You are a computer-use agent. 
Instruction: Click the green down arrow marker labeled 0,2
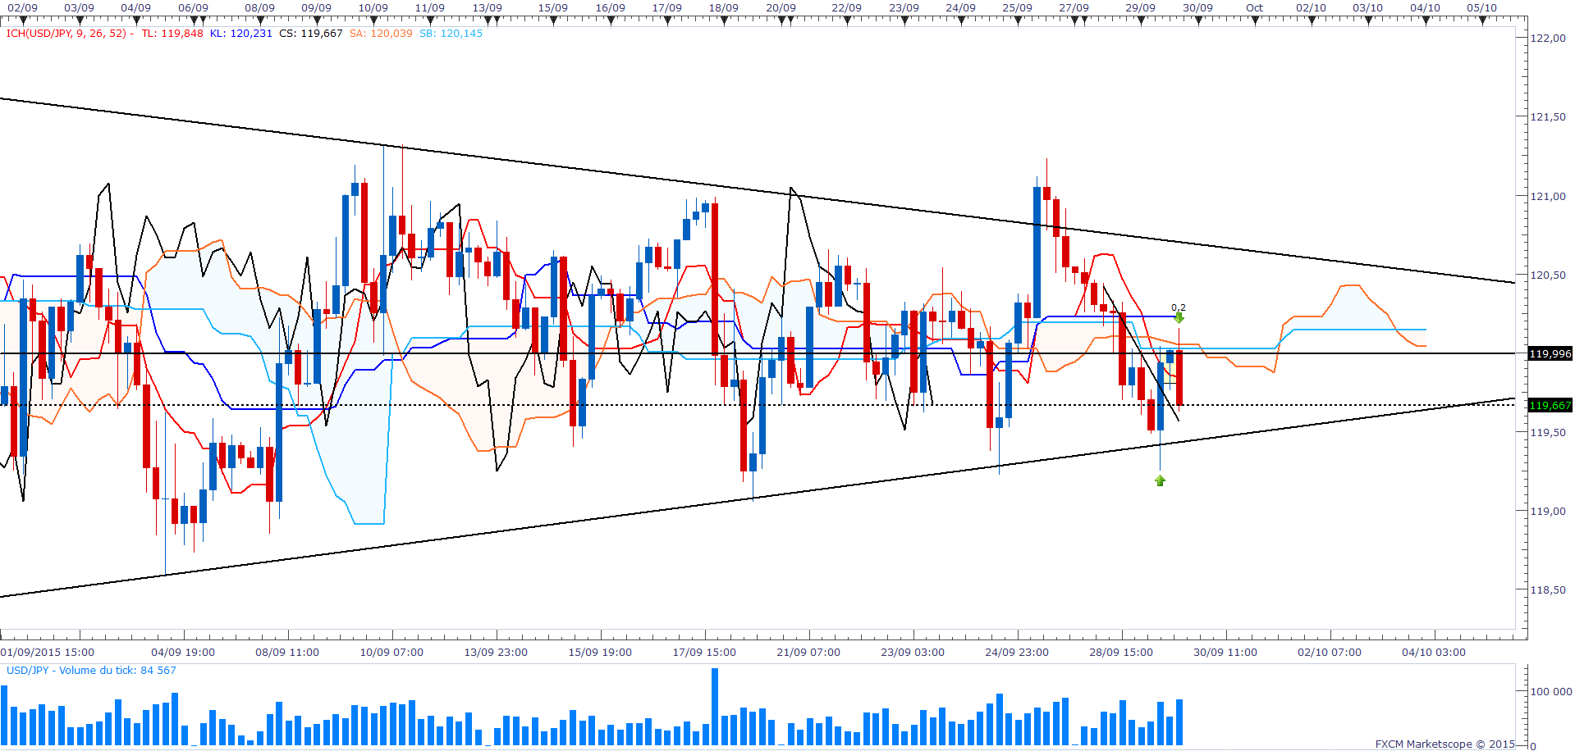(x=1179, y=318)
